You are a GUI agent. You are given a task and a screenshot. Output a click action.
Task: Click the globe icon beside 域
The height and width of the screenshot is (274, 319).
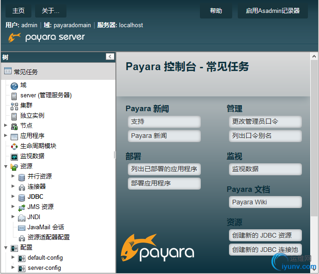14,86
